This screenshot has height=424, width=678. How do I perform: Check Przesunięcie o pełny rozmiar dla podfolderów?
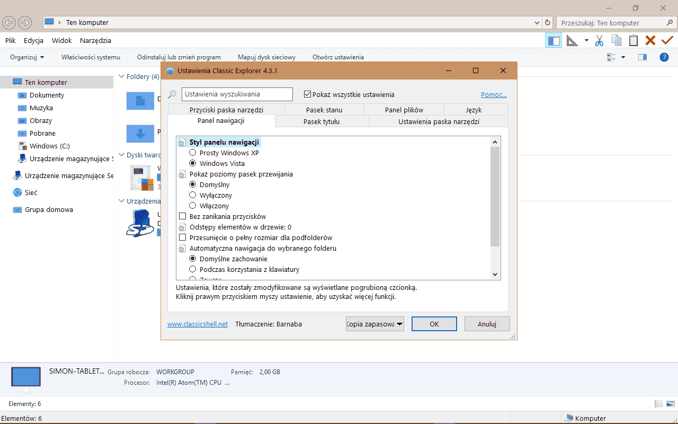(x=183, y=237)
